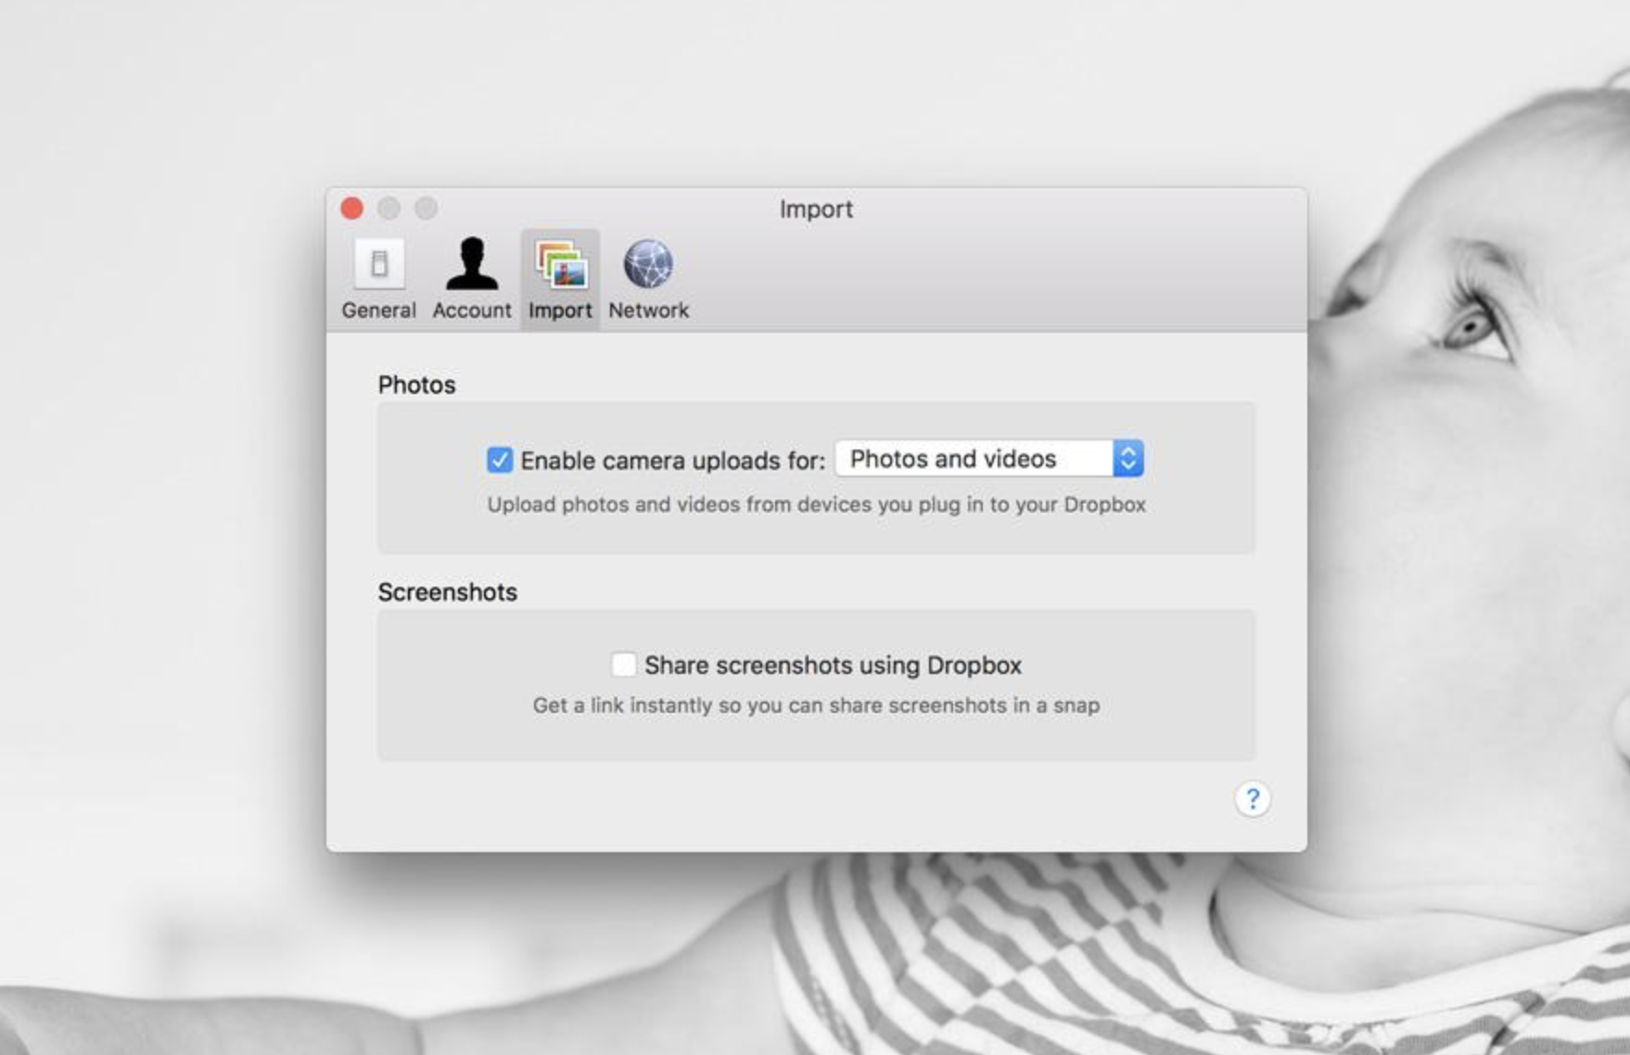Viewport: 1630px width, 1055px height.
Task: Switch to the Network tab label
Action: [x=649, y=311]
